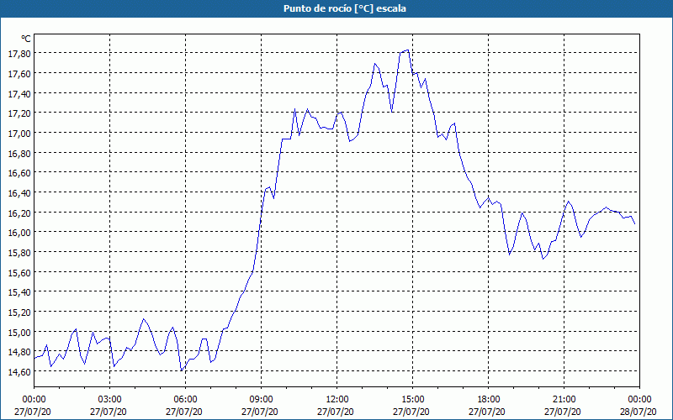This screenshot has height=420, width=673.
Task: Click the 16,60 y-axis label
Action: click(x=19, y=173)
